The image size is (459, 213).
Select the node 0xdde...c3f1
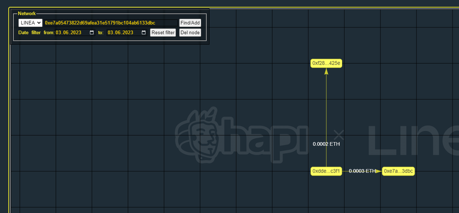tap(326, 171)
